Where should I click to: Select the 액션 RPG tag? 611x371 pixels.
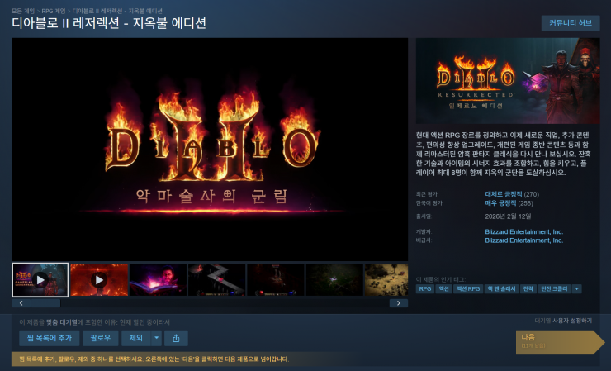[x=468, y=288]
